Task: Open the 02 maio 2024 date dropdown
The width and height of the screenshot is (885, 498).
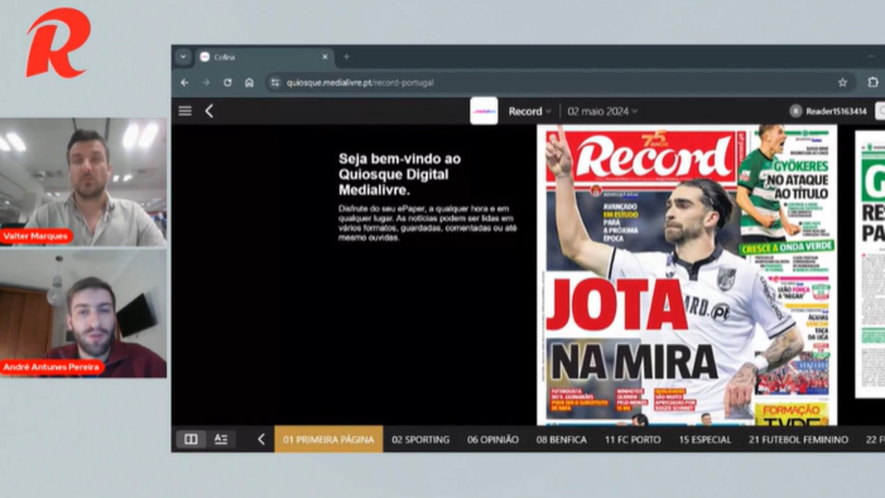Action: (603, 111)
